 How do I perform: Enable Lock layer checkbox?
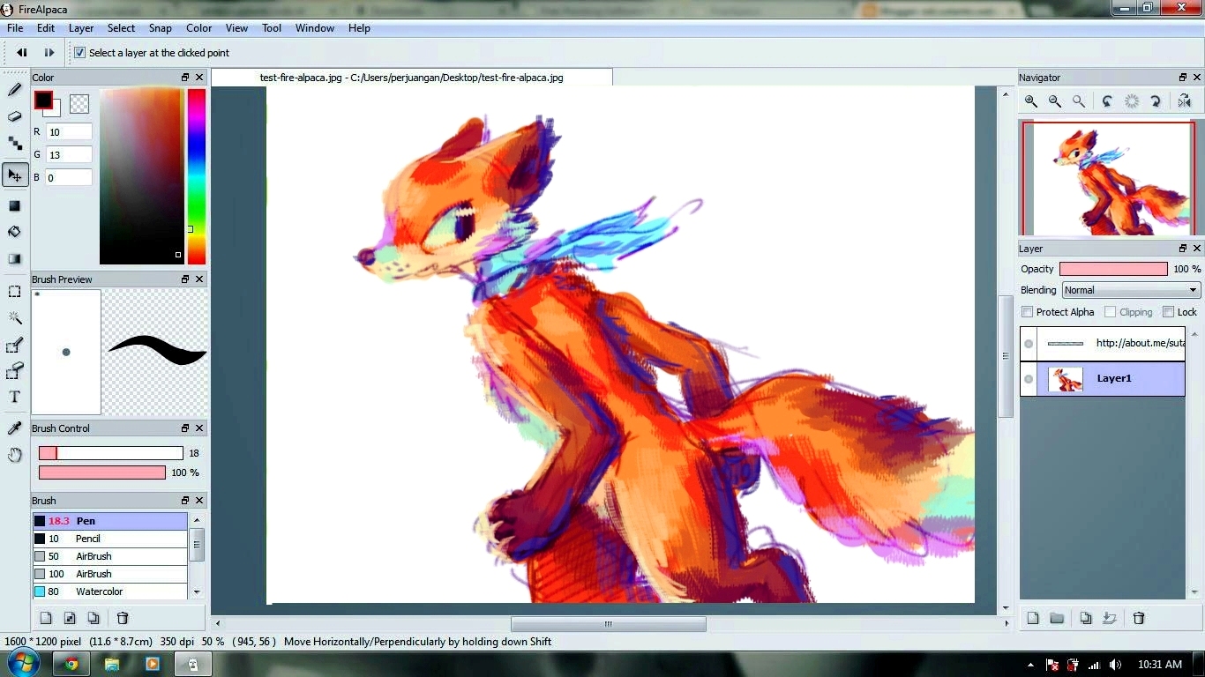(1168, 312)
